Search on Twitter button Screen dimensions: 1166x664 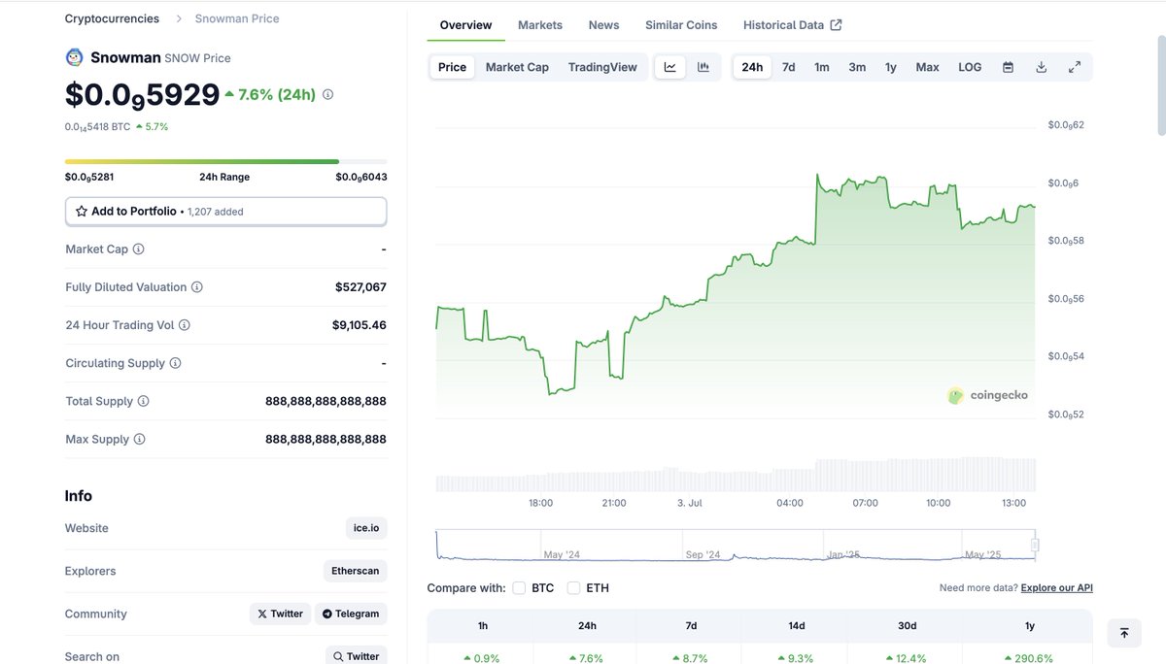[x=357, y=656]
